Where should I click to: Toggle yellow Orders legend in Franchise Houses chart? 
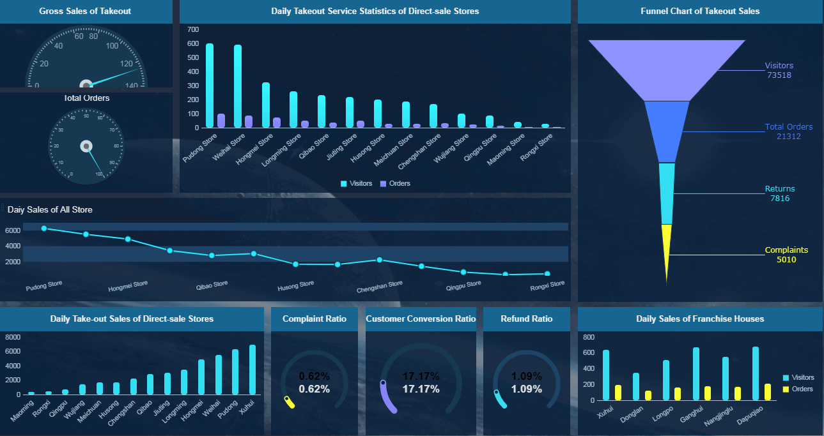798,389
